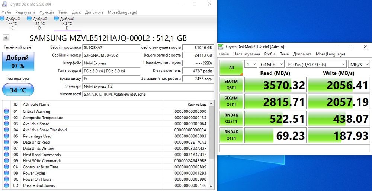The height and width of the screenshot is (191, 372).
Task: Click status orb for Power On Hours row
Action: point(6,179)
